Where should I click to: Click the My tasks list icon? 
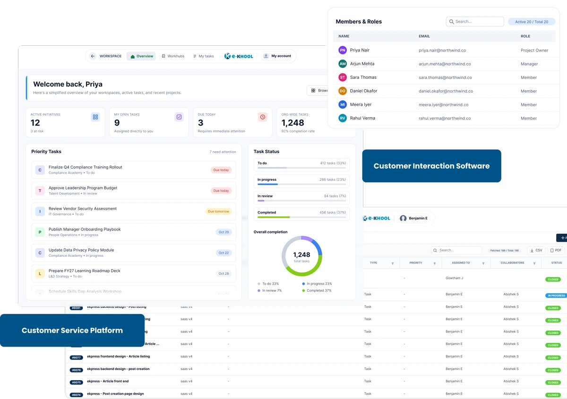pos(195,56)
